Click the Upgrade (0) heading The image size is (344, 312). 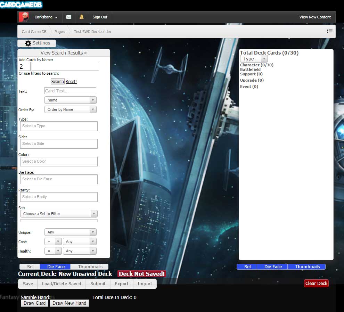click(252, 80)
